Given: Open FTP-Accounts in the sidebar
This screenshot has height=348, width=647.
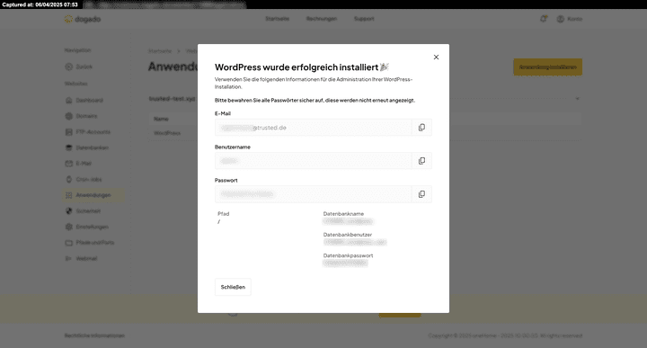Looking at the screenshot, I should coord(88,132).
